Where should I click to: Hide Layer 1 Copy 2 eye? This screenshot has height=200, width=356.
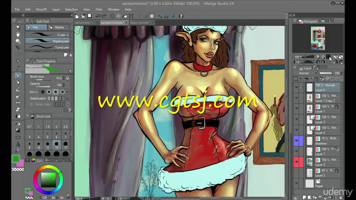coord(296,98)
